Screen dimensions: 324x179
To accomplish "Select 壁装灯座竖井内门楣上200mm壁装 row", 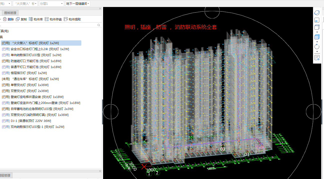I will [41, 103].
